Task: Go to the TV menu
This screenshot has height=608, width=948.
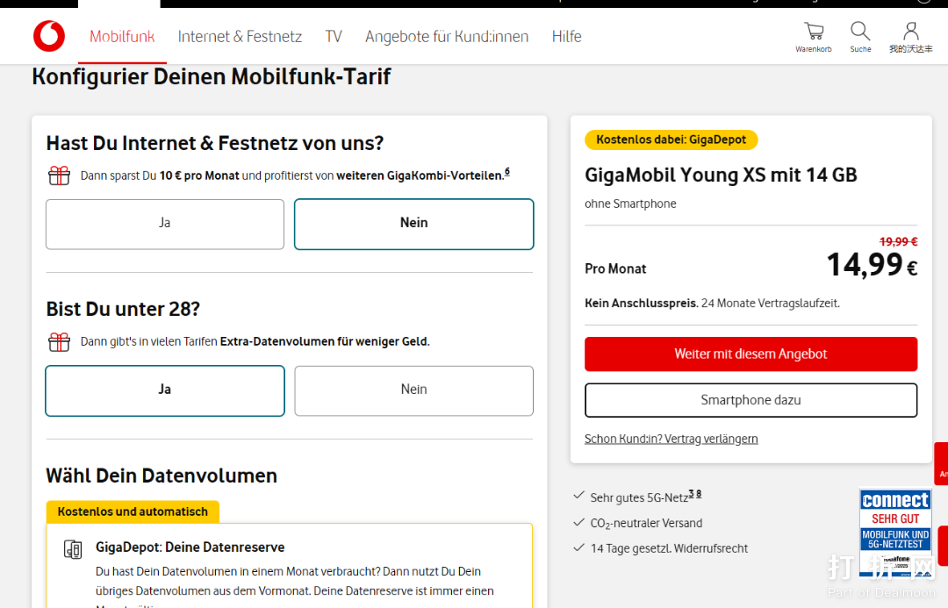Action: (334, 37)
